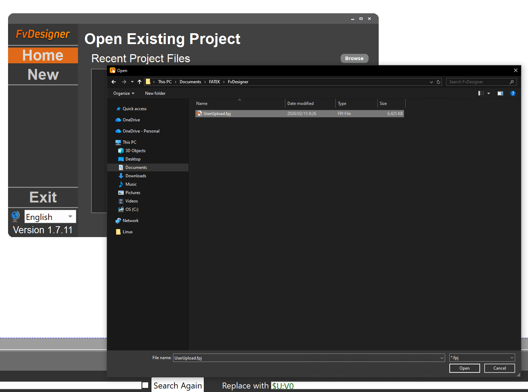Click the Up one level arrow
Image resolution: width=528 pixels, height=392 pixels.
[140, 82]
